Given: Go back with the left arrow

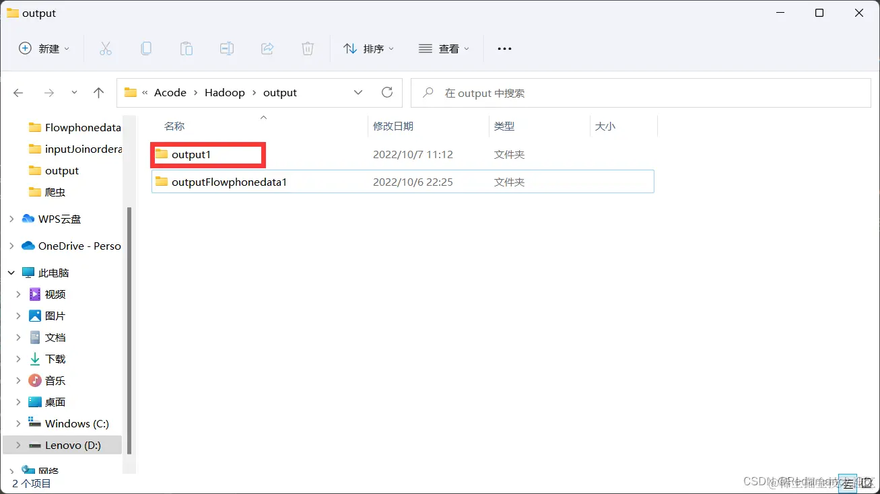Looking at the screenshot, I should (x=18, y=93).
